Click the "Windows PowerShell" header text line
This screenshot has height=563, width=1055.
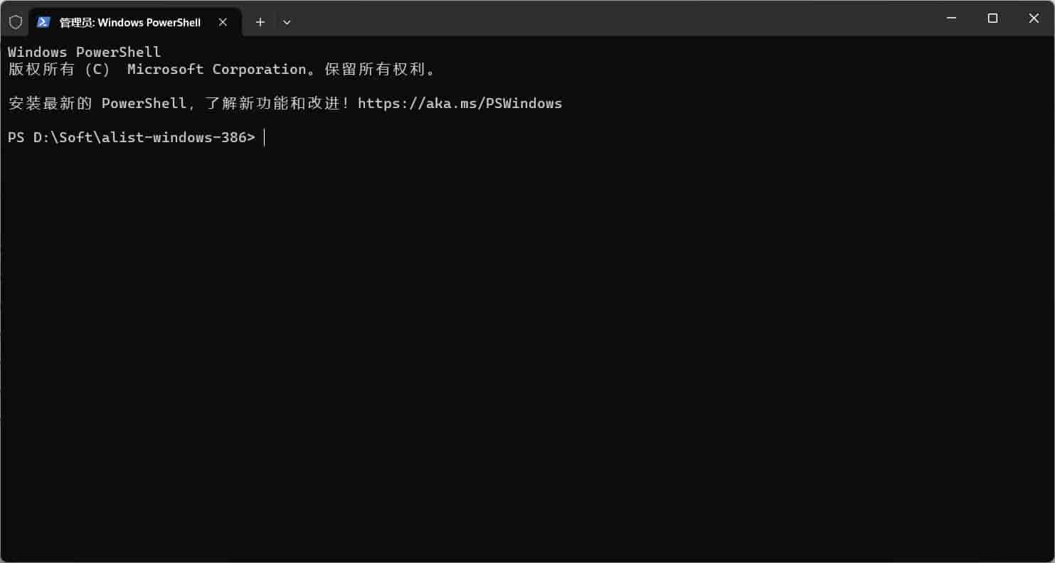[x=84, y=53]
